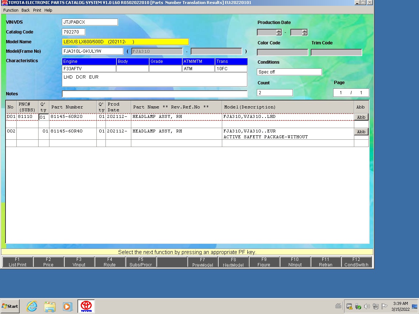The image size is (419, 314).
Task: Click the Start button
Action: tap(10, 306)
